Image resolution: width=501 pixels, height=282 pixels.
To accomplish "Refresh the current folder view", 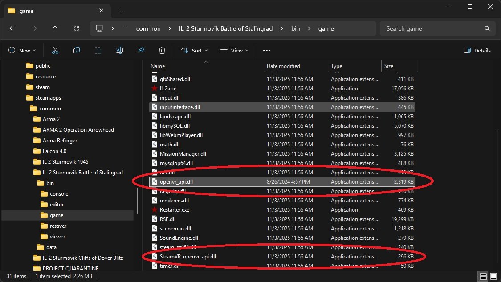I will click(77, 28).
